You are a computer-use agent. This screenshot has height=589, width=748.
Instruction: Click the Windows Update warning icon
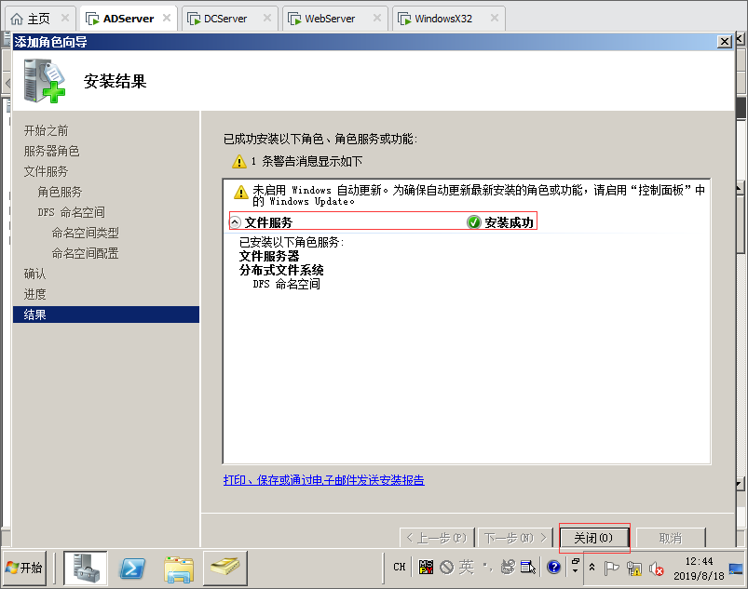coord(241,192)
